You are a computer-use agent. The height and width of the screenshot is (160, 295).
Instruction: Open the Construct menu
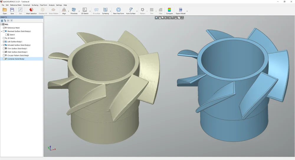click(x=27, y=5)
